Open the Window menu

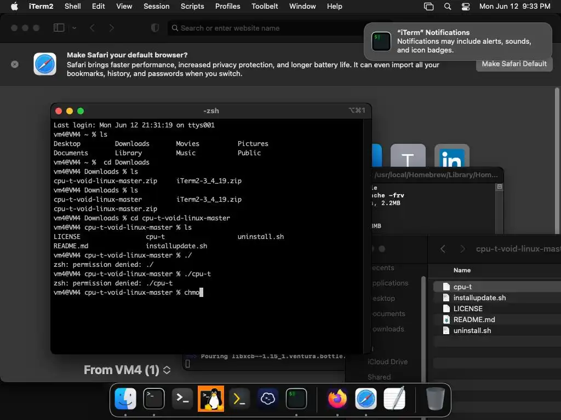[302, 6]
